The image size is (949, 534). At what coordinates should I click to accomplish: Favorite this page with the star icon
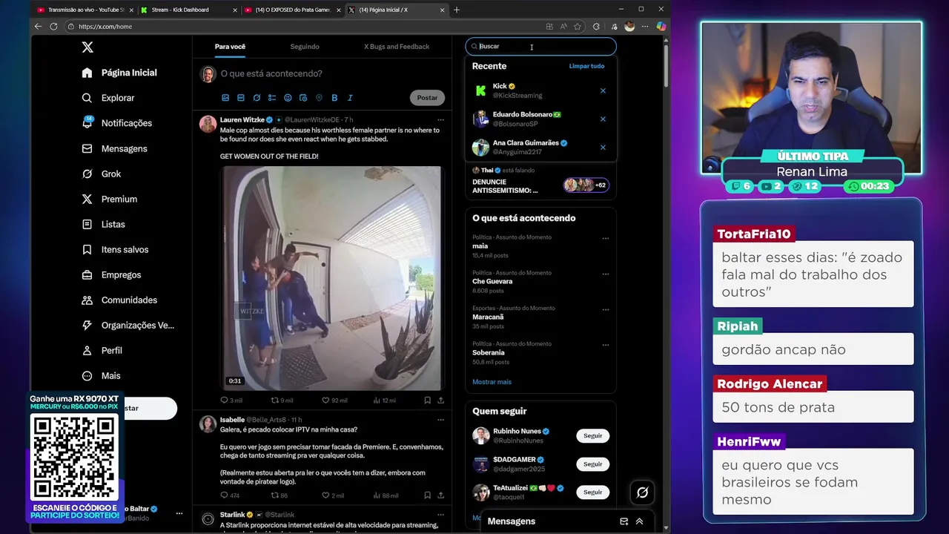[578, 26]
